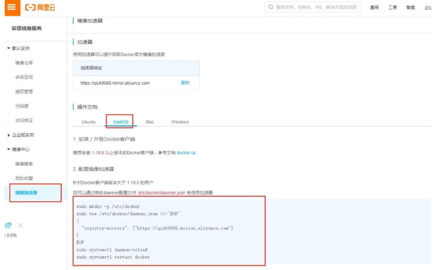Click the floating widget icon near 0.0%
Screen dimensions: 443x270
(8, 225)
